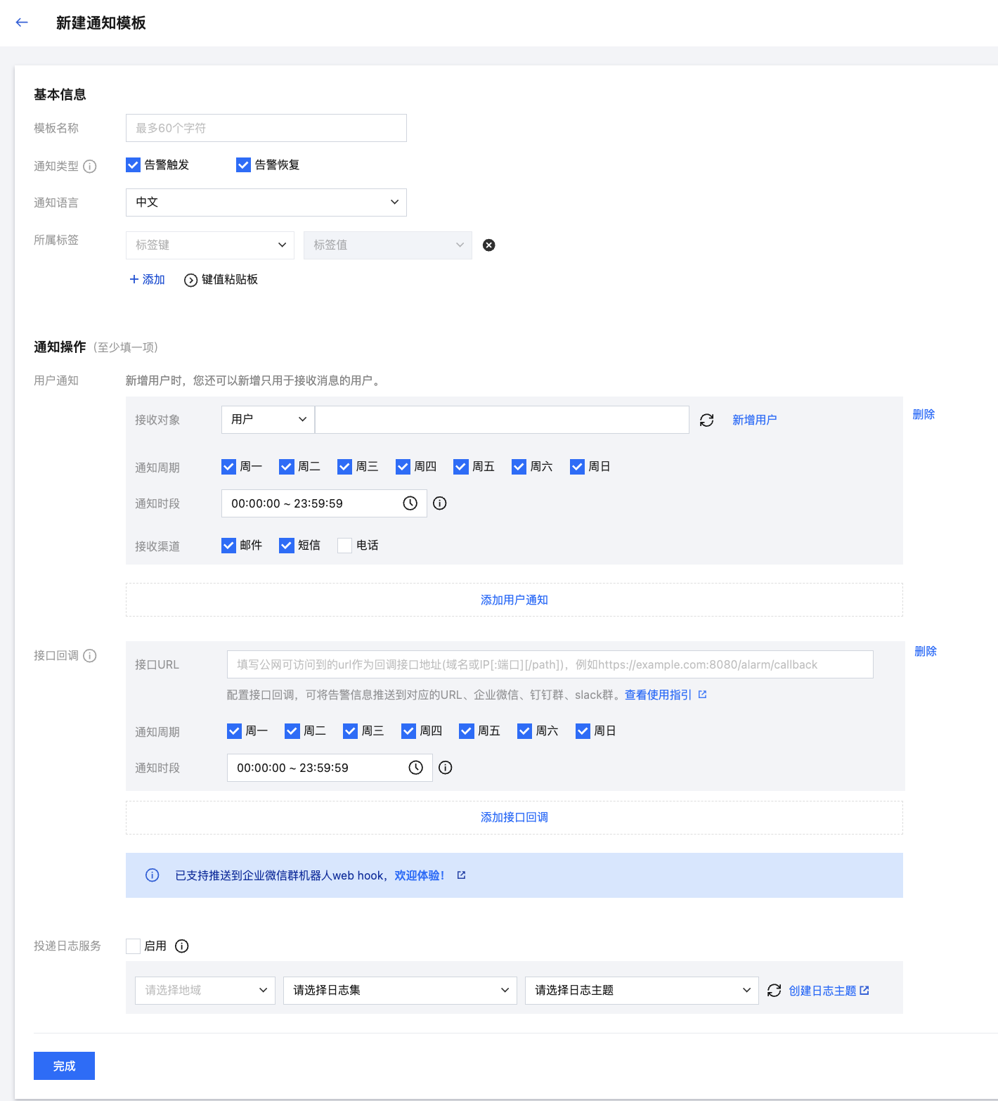The height and width of the screenshot is (1101, 998).
Task: Uncheck the 短信 channel checkbox
Action: [287, 546]
